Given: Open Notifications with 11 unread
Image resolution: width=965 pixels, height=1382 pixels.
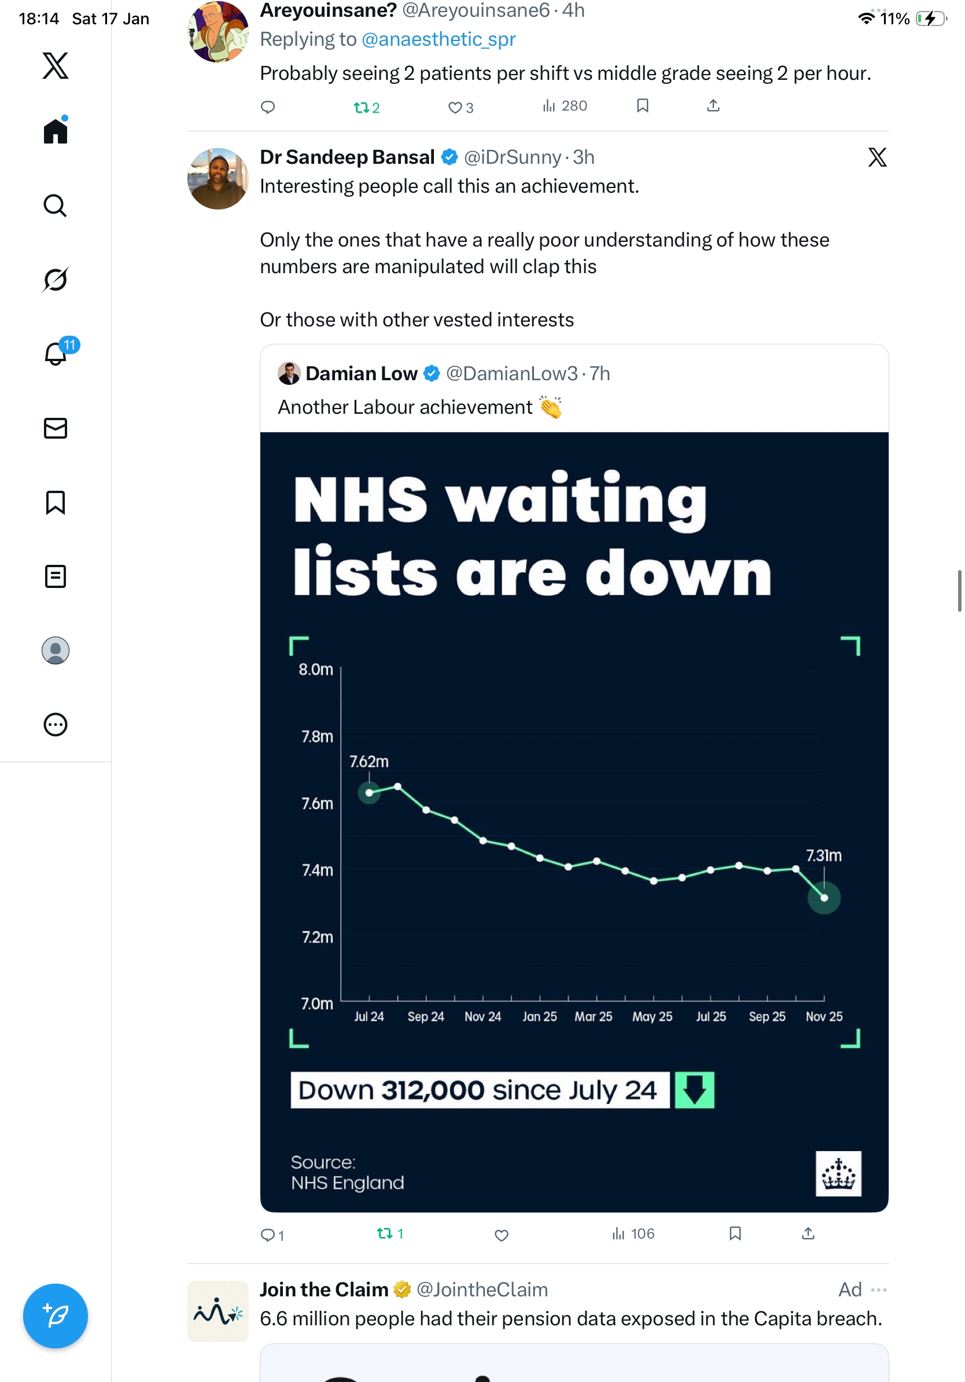Looking at the screenshot, I should pyautogui.click(x=56, y=354).
